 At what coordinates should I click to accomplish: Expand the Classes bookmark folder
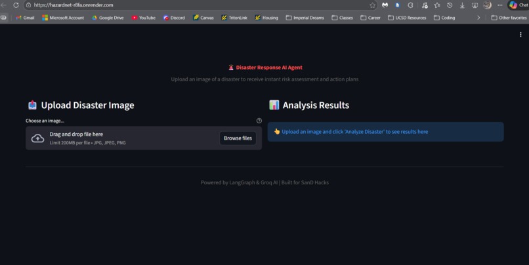(342, 18)
